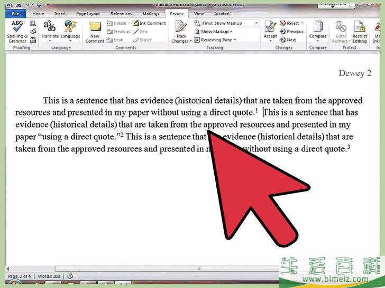Image resolution: width=385 pixels, height=288 pixels.
Task: Expand the Language dropdown
Action: [x=70, y=41]
